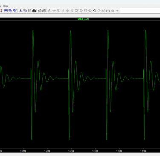This screenshot has width=160, height=156.
Task: Open Find with the binoculars icon
Action: coord(34,11)
